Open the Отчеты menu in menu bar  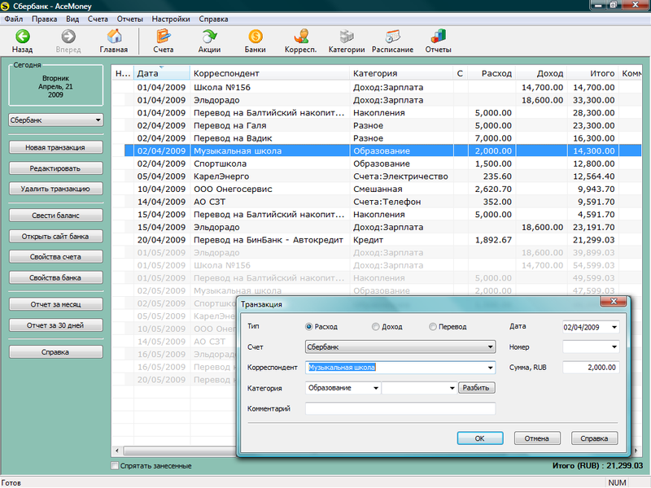pos(130,19)
